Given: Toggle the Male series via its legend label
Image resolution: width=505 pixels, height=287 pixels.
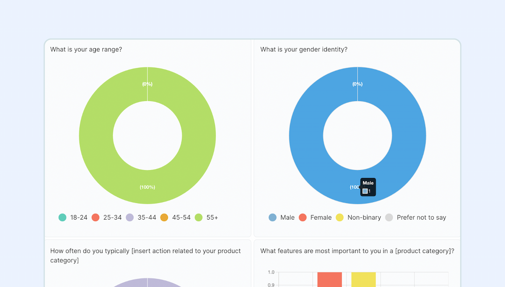Looking at the screenshot, I should click(x=289, y=217).
